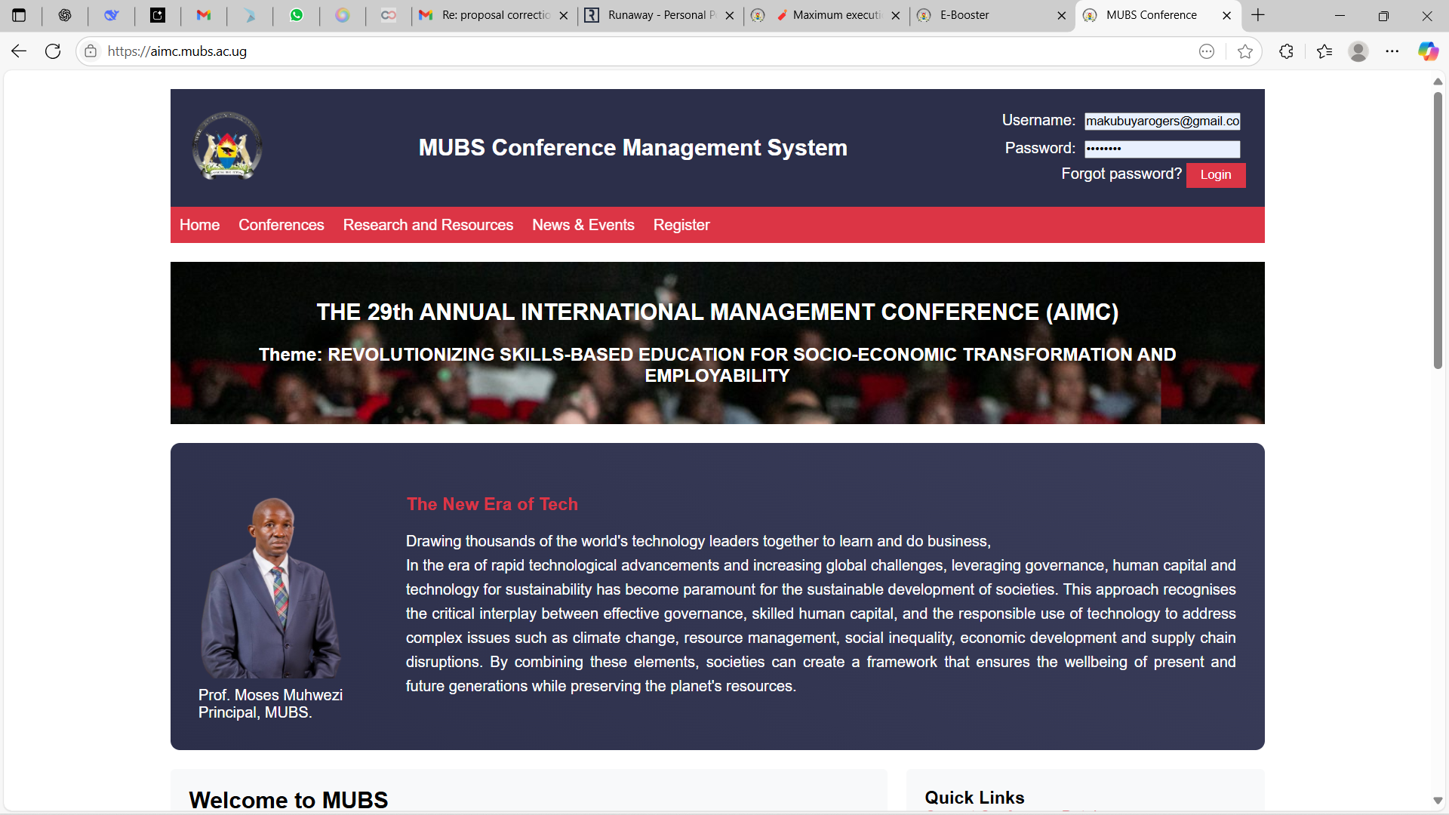Switch to the Runaway - Personal tab
The height and width of the screenshot is (815, 1449).
pos(661,15)
